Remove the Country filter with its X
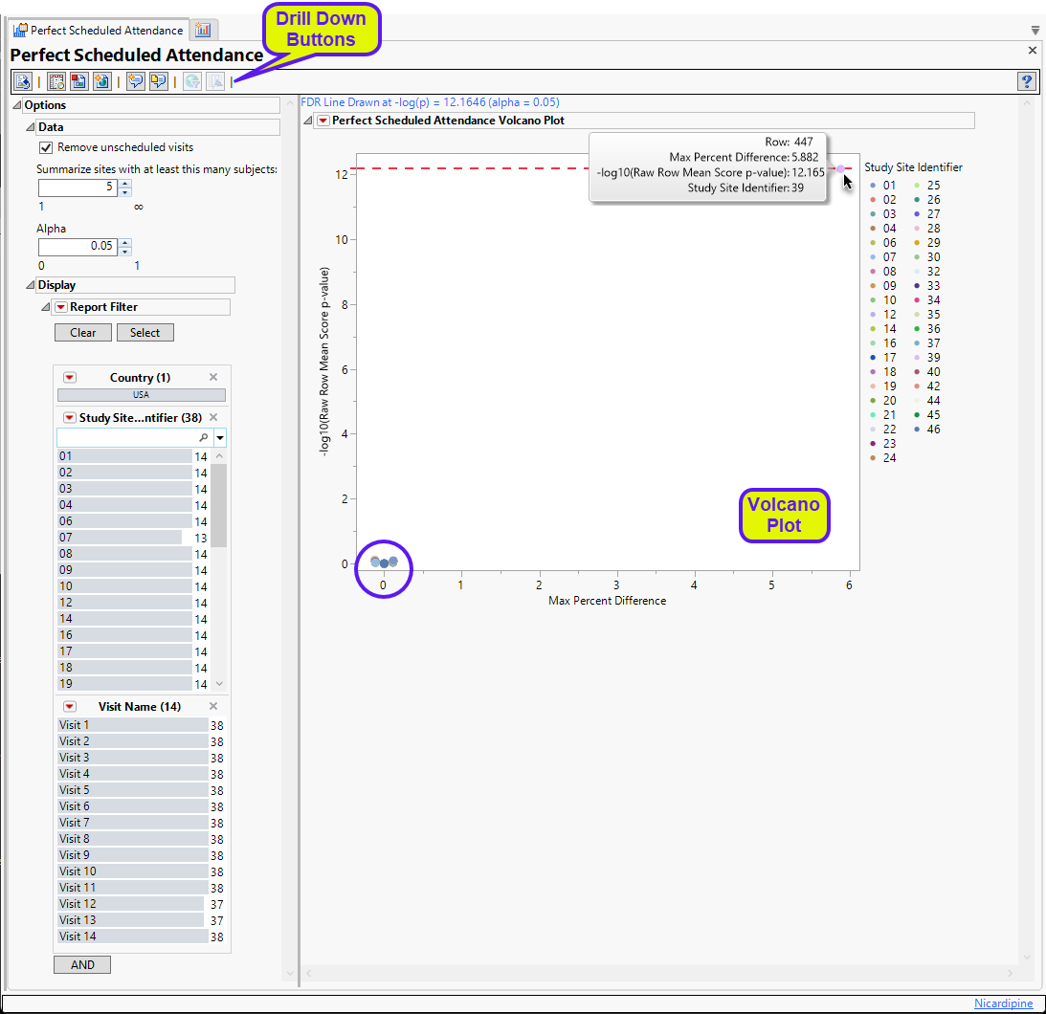Viewport: 1046px width, 1014px height. [213, 378]
